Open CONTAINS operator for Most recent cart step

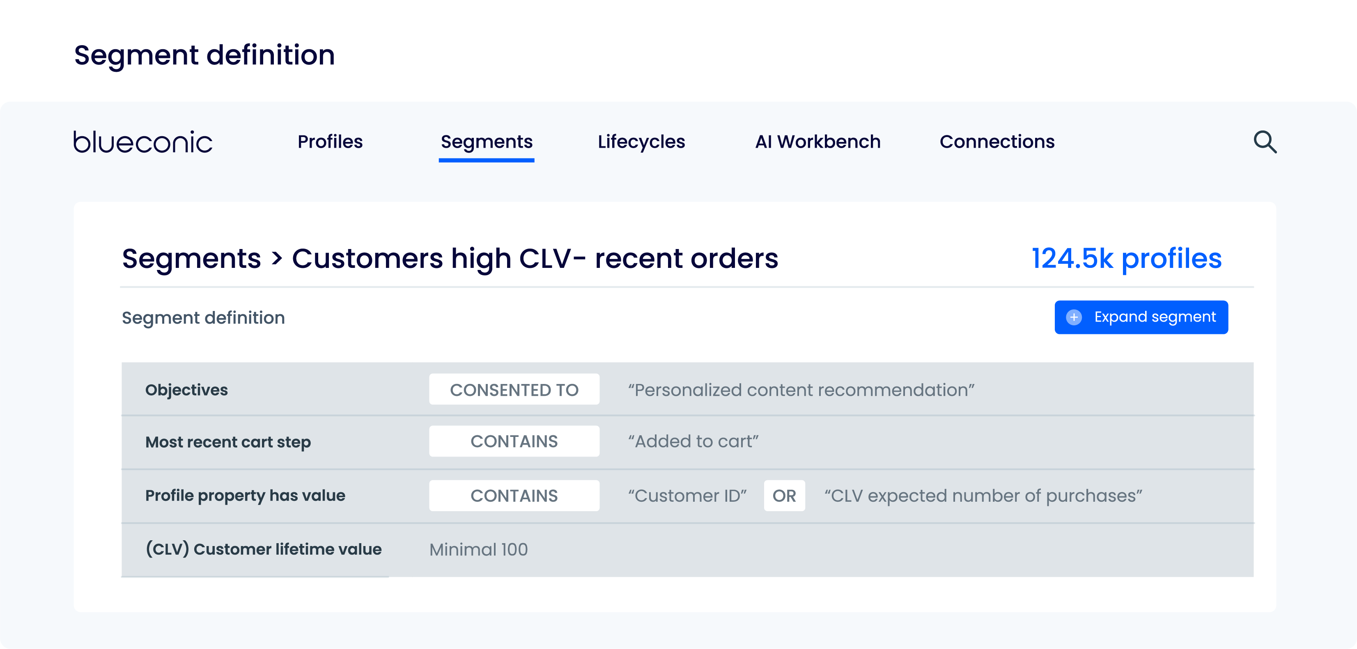(x=514, y=441)
